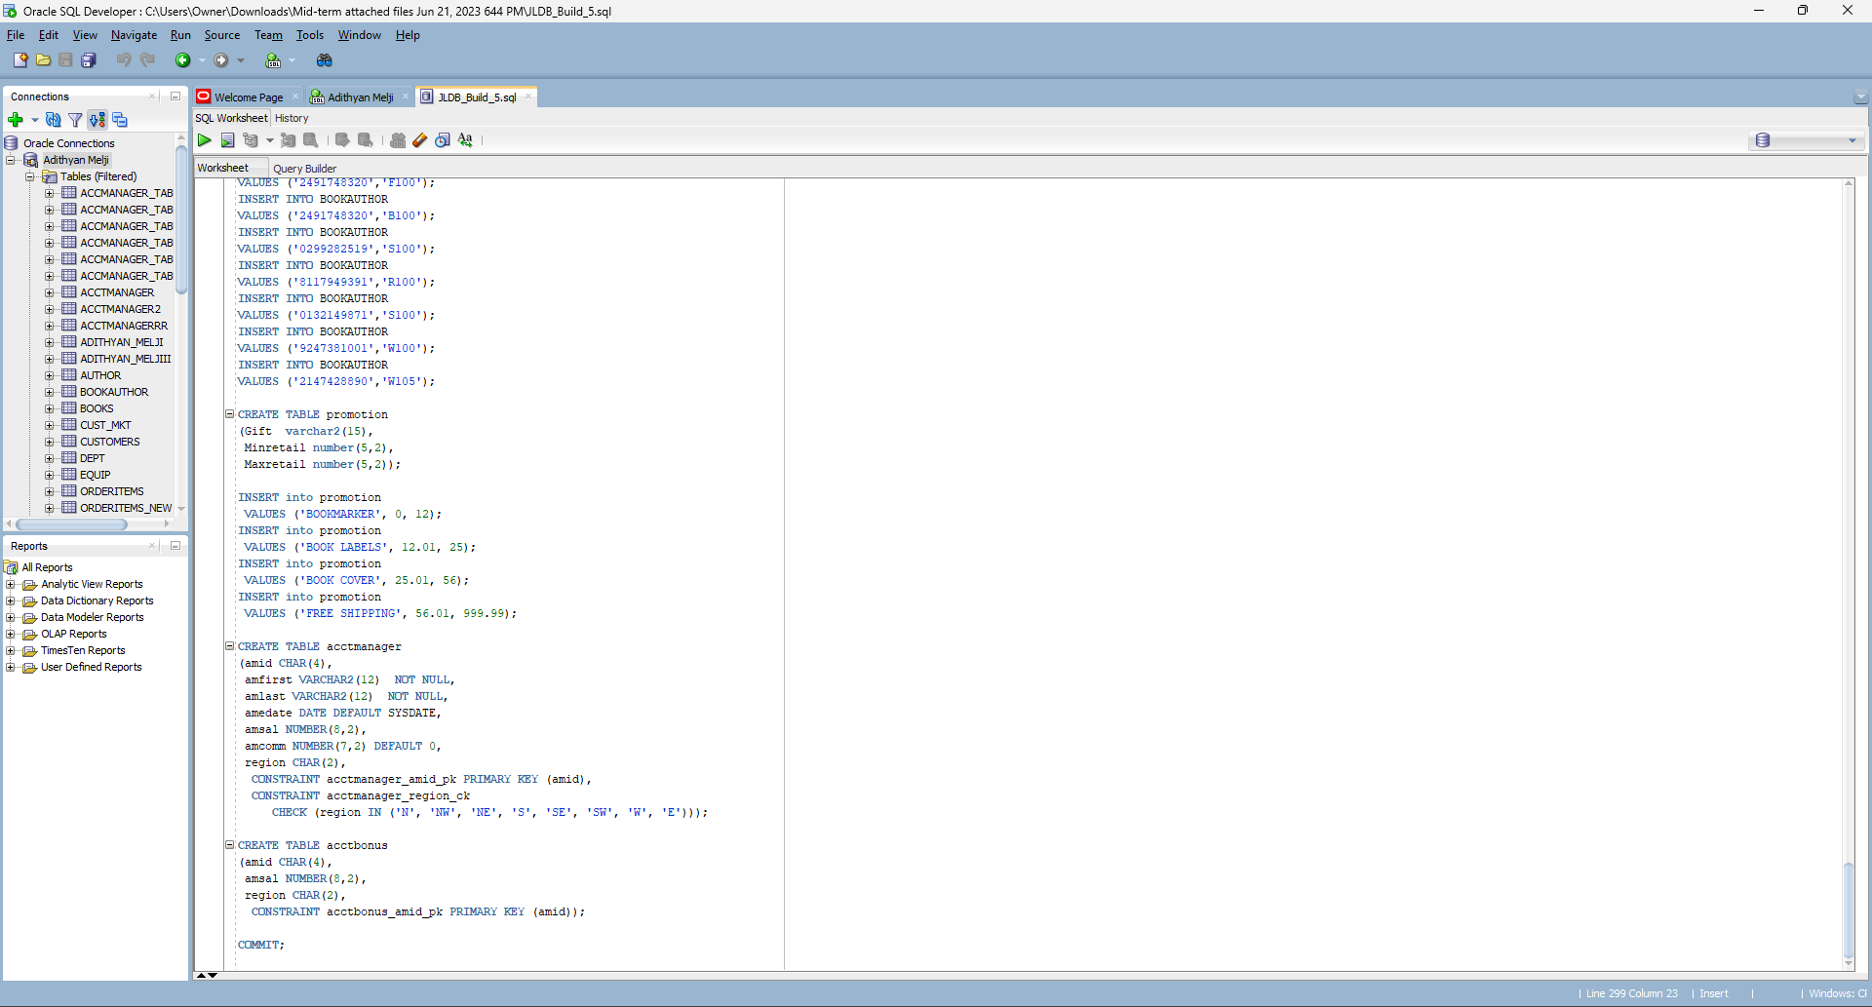1872x1007 pixels.
Task: Open the back navigation history dropdown
Action: tap(202, 60)
